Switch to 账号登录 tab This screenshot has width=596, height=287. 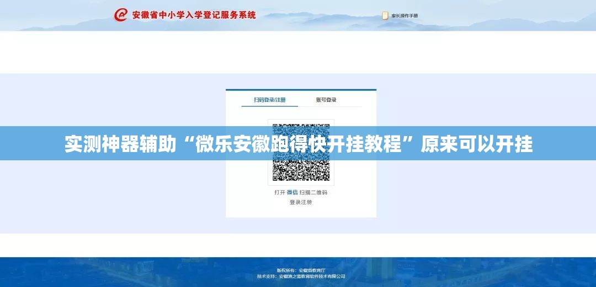click(x=326, y=100)
